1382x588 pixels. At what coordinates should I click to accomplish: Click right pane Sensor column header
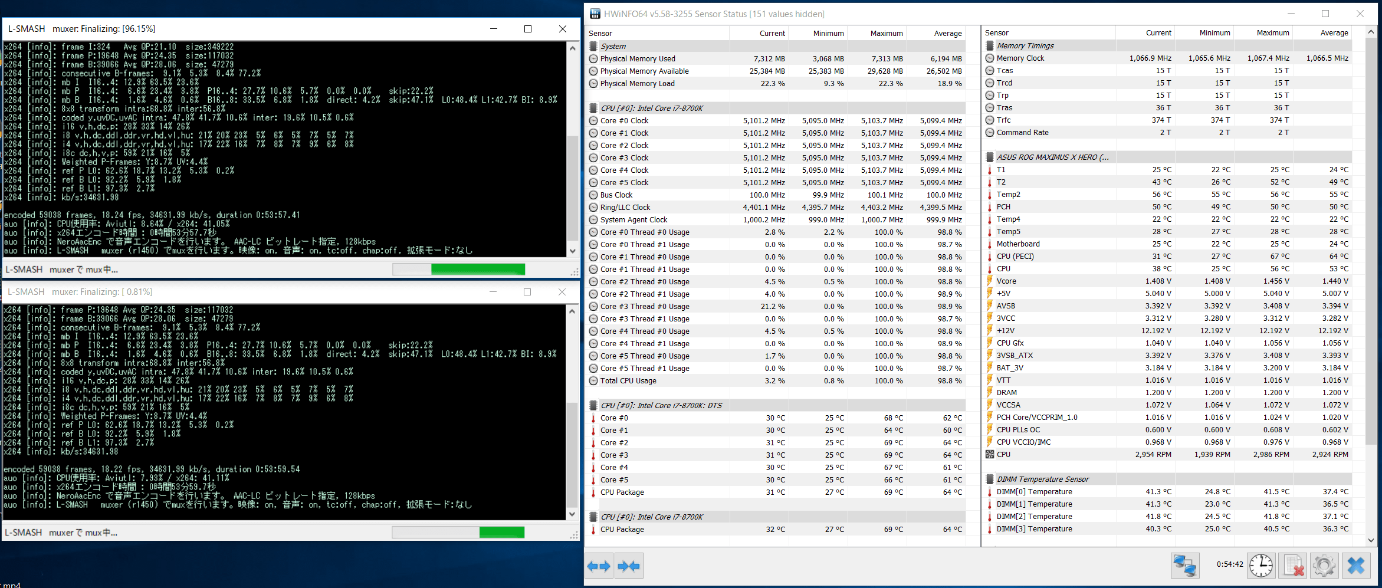click(x=1049, y=32)
